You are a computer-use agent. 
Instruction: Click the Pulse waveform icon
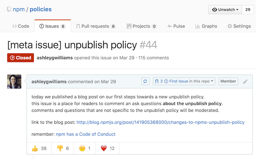click(170, 26)
